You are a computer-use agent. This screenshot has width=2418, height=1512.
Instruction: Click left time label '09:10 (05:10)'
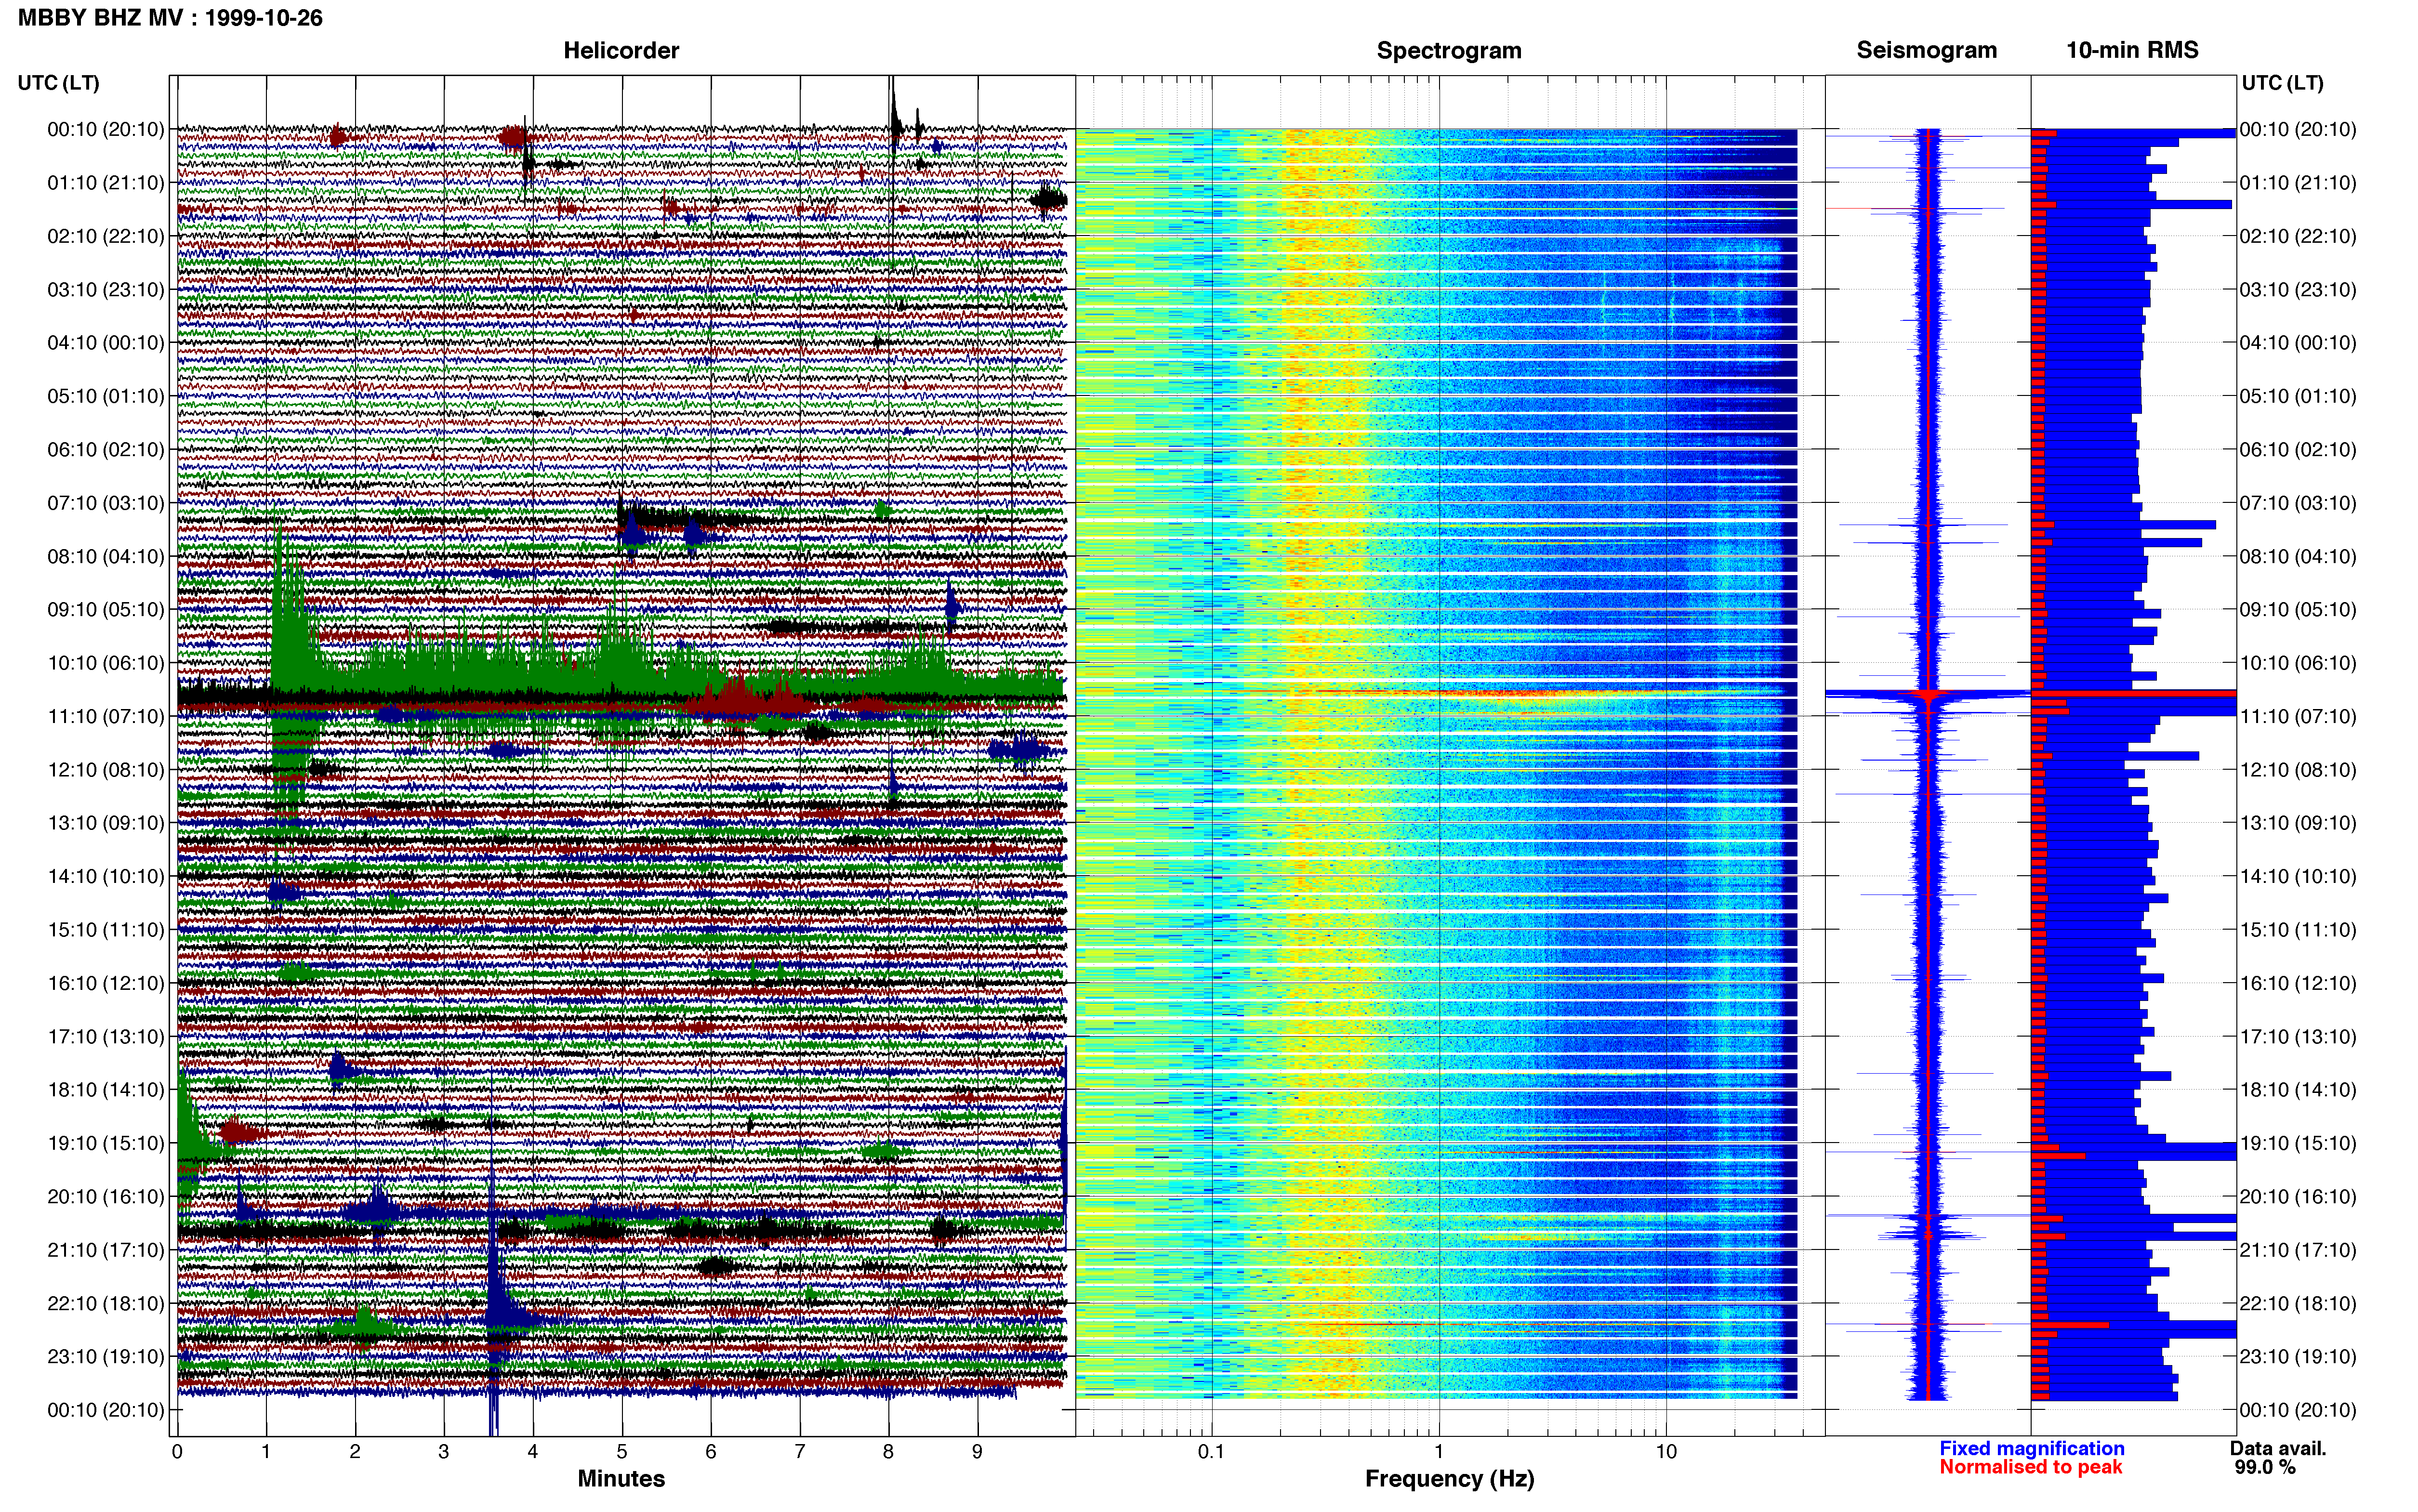coord(106,609)
